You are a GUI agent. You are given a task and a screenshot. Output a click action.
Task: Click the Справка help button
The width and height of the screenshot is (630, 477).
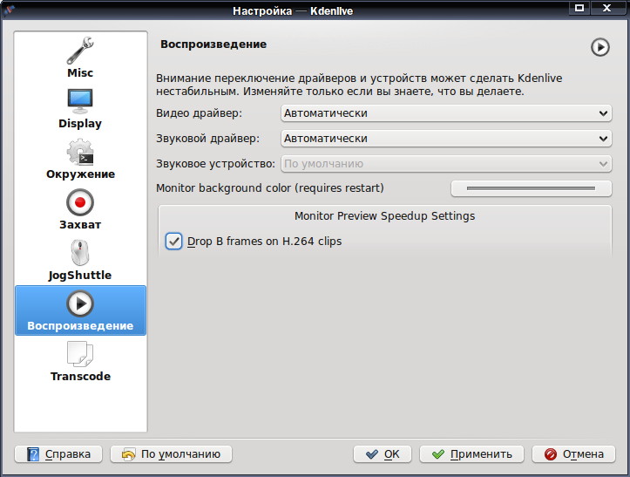point(58,454)
